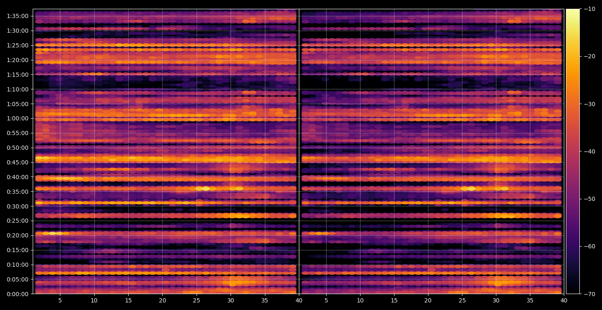Screen dimensions: 602x310
Task: Select the −20 colorbar value
Action: point(589,56)
